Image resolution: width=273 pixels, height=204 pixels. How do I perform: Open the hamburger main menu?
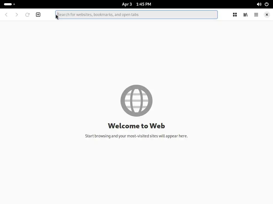tap(256, 15)
